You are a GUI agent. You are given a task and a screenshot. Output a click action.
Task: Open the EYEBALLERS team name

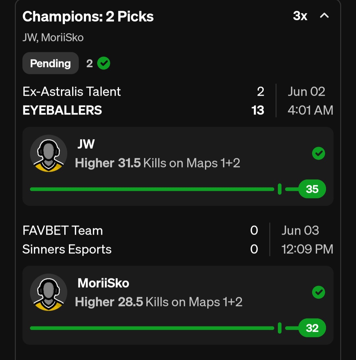(x=62, y=110)
